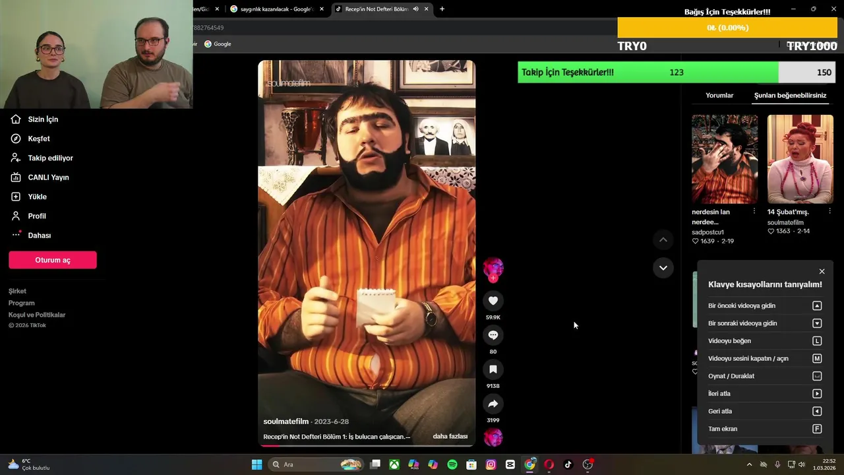844x475 pixels.
Task: Switch to 'saygınlık kazanılacak' Google tab
Action: point(277,9)
